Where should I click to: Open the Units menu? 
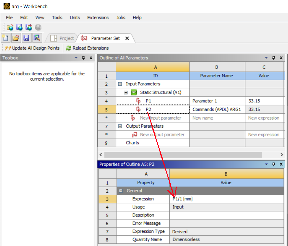pyautogui.click(x=75, y=18)
